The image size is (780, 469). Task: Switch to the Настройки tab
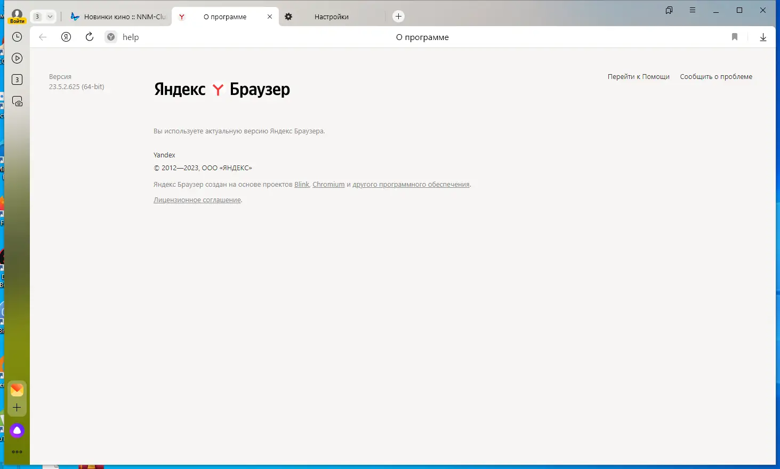point(331,17)
